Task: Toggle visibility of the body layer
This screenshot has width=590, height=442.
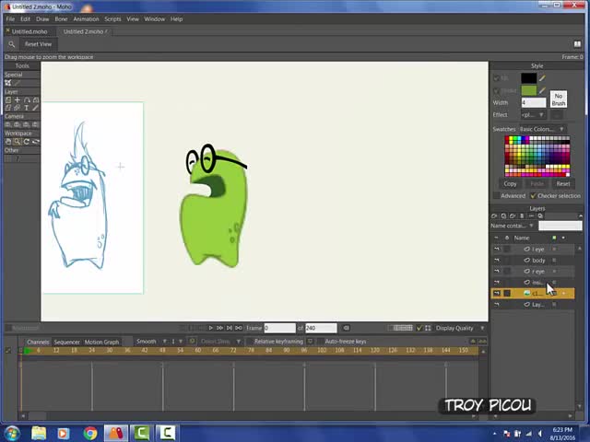Action: coord(497,261)
